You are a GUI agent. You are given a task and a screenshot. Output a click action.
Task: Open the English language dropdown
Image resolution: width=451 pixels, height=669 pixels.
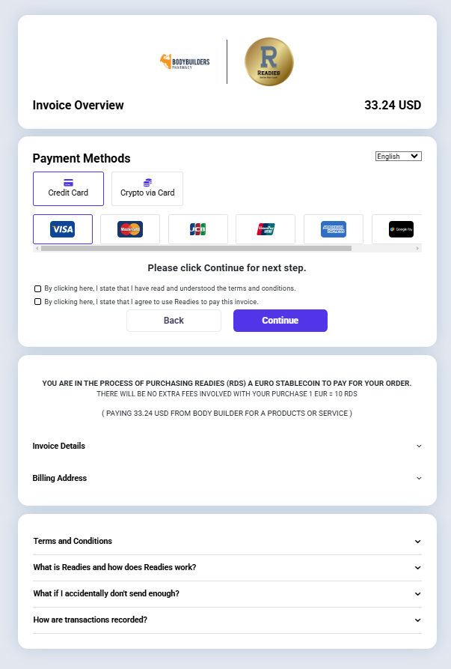(398, 156)
